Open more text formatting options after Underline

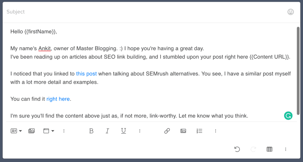[140, 131]
